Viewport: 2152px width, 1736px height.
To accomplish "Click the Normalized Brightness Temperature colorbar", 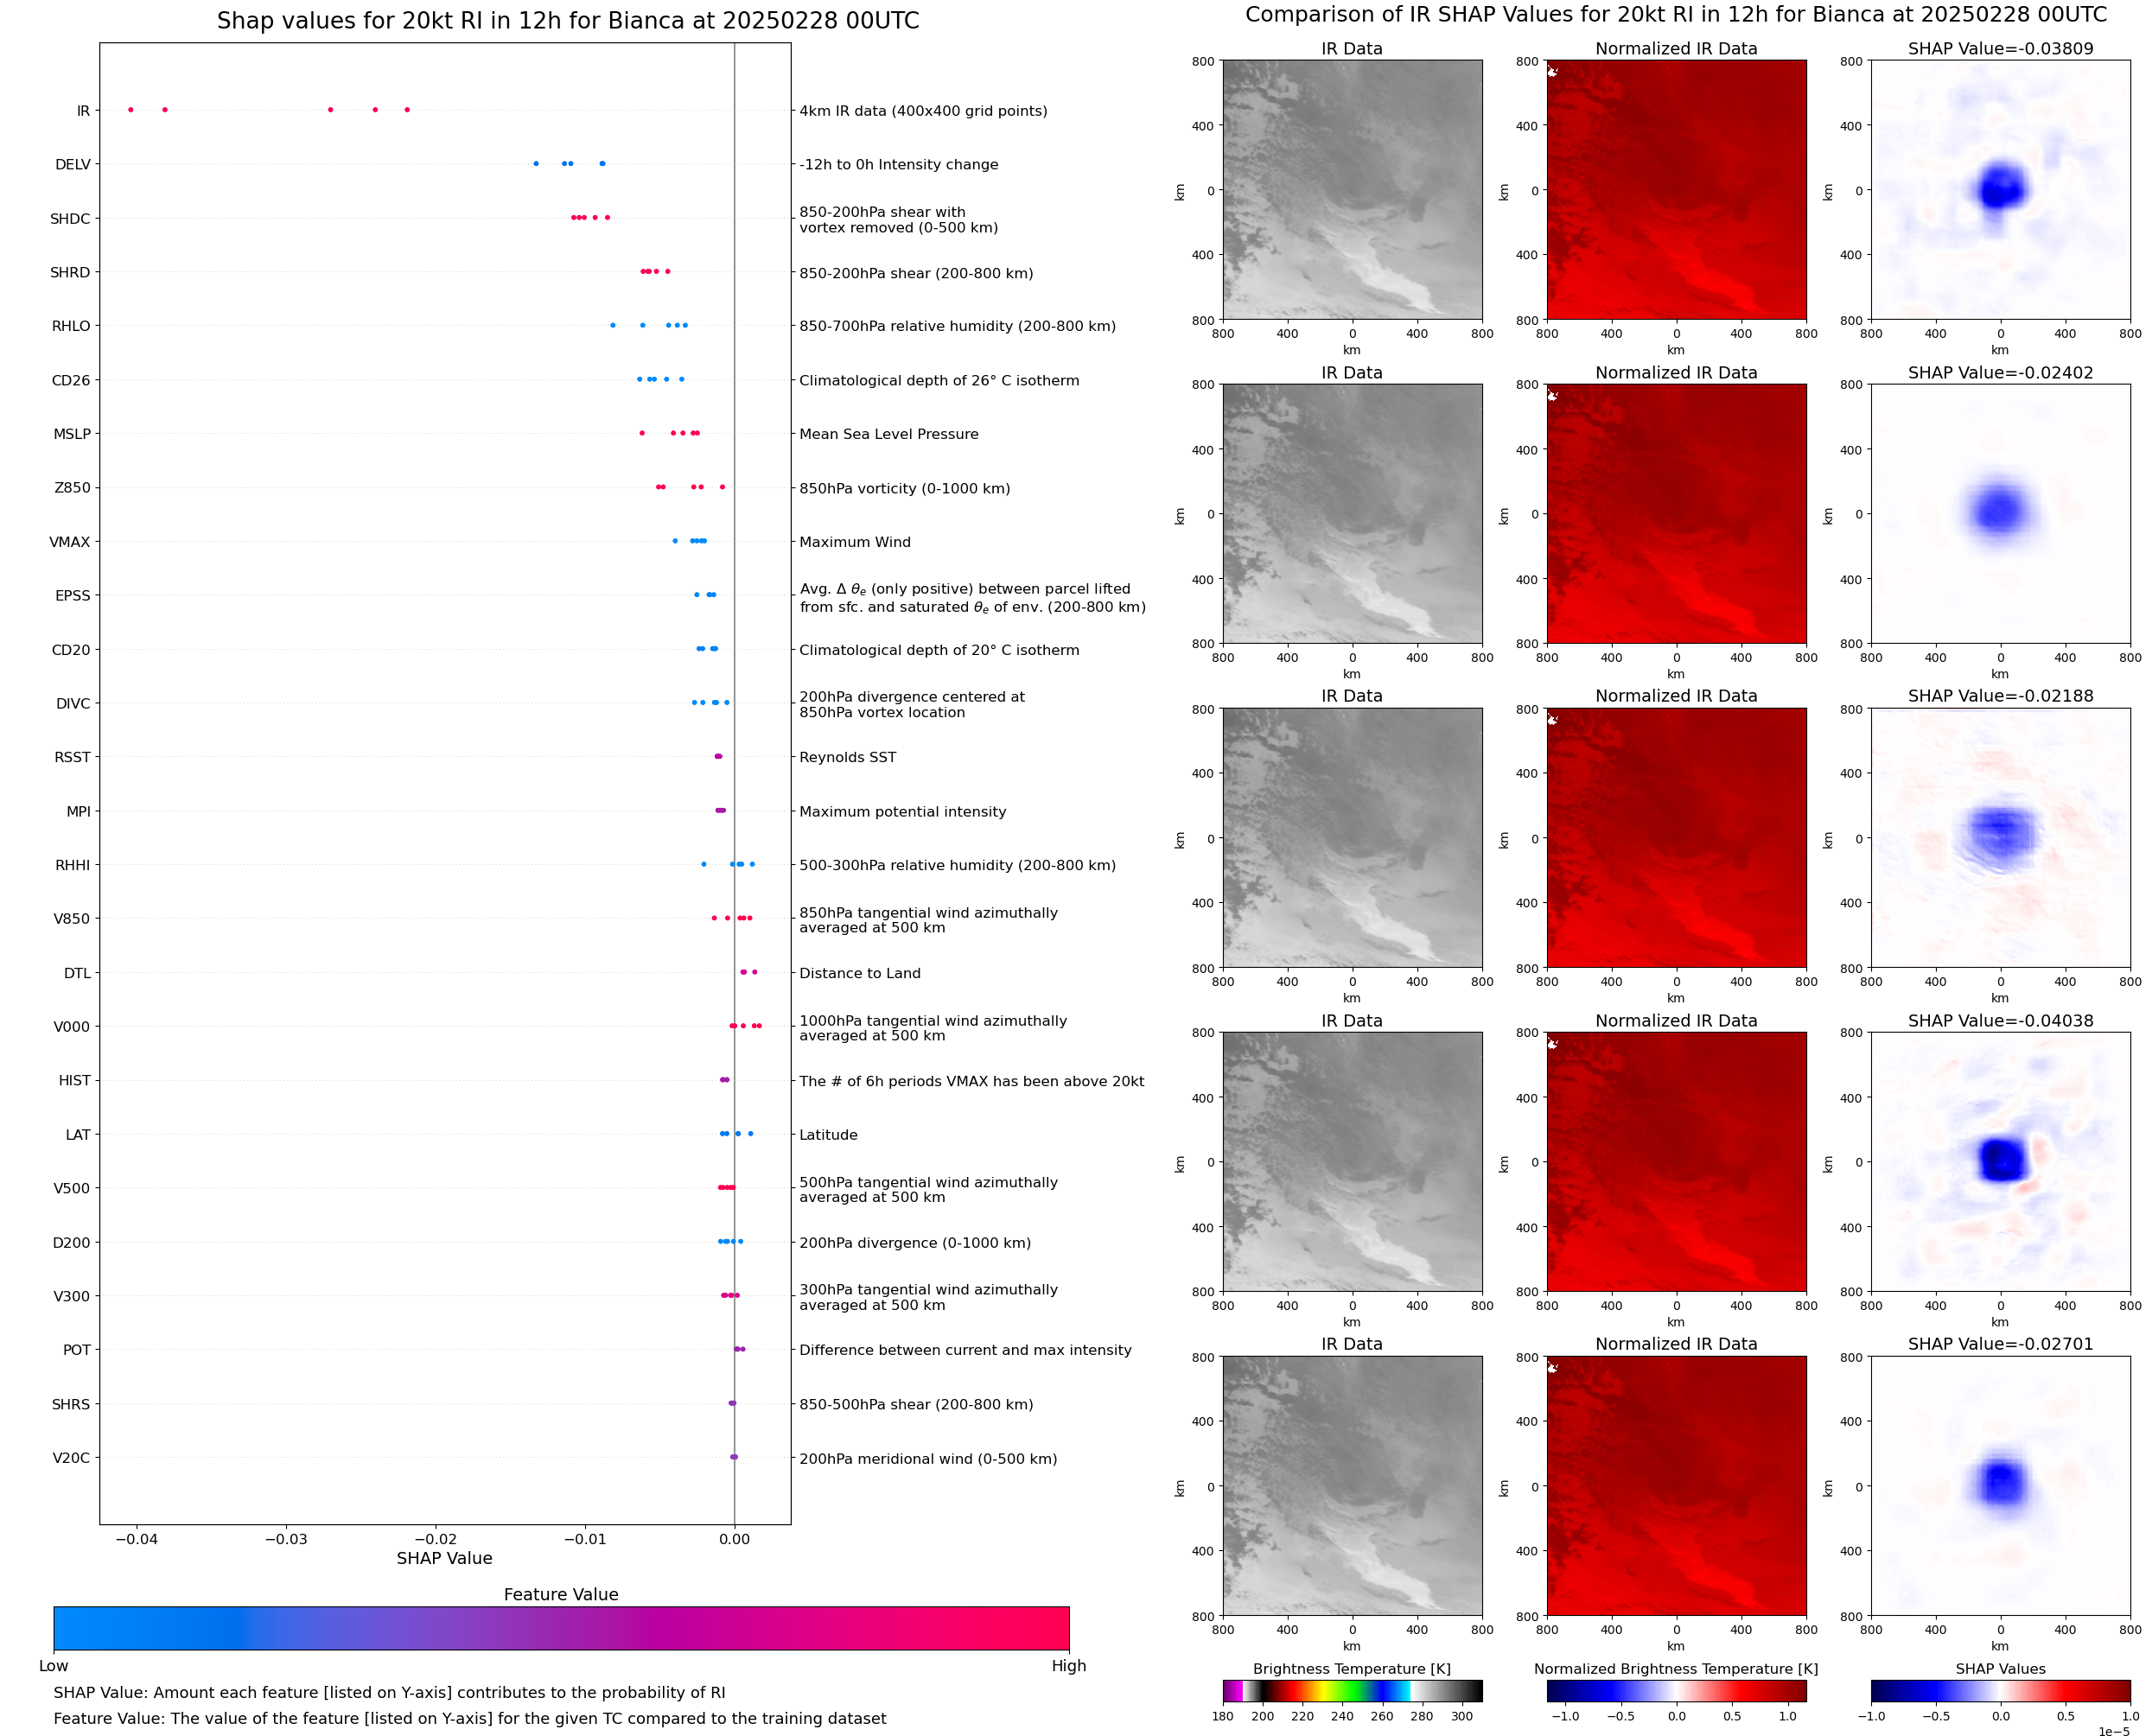I will [x=1676, y=1691].
